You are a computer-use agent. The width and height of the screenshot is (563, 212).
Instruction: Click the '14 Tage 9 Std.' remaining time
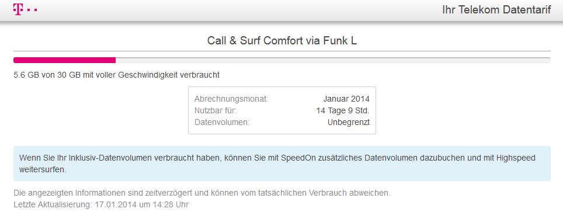coord(343,110)
